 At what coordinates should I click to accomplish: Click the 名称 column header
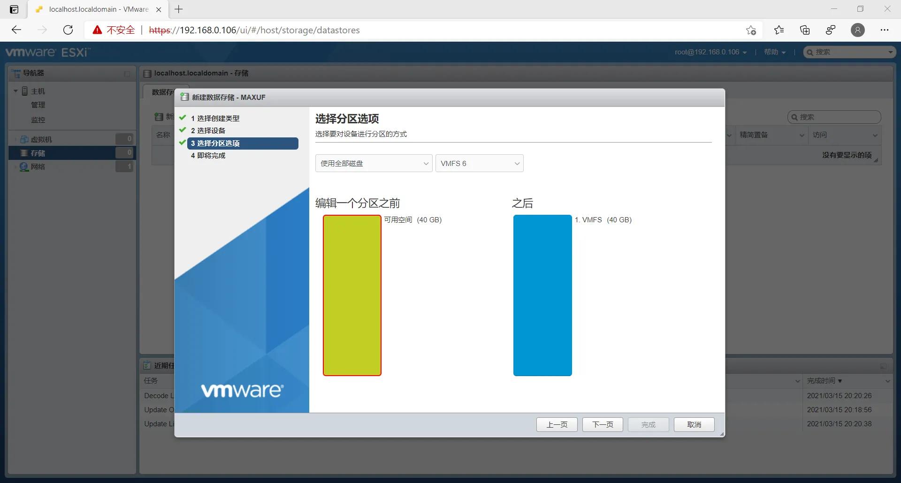pos(163,135)
